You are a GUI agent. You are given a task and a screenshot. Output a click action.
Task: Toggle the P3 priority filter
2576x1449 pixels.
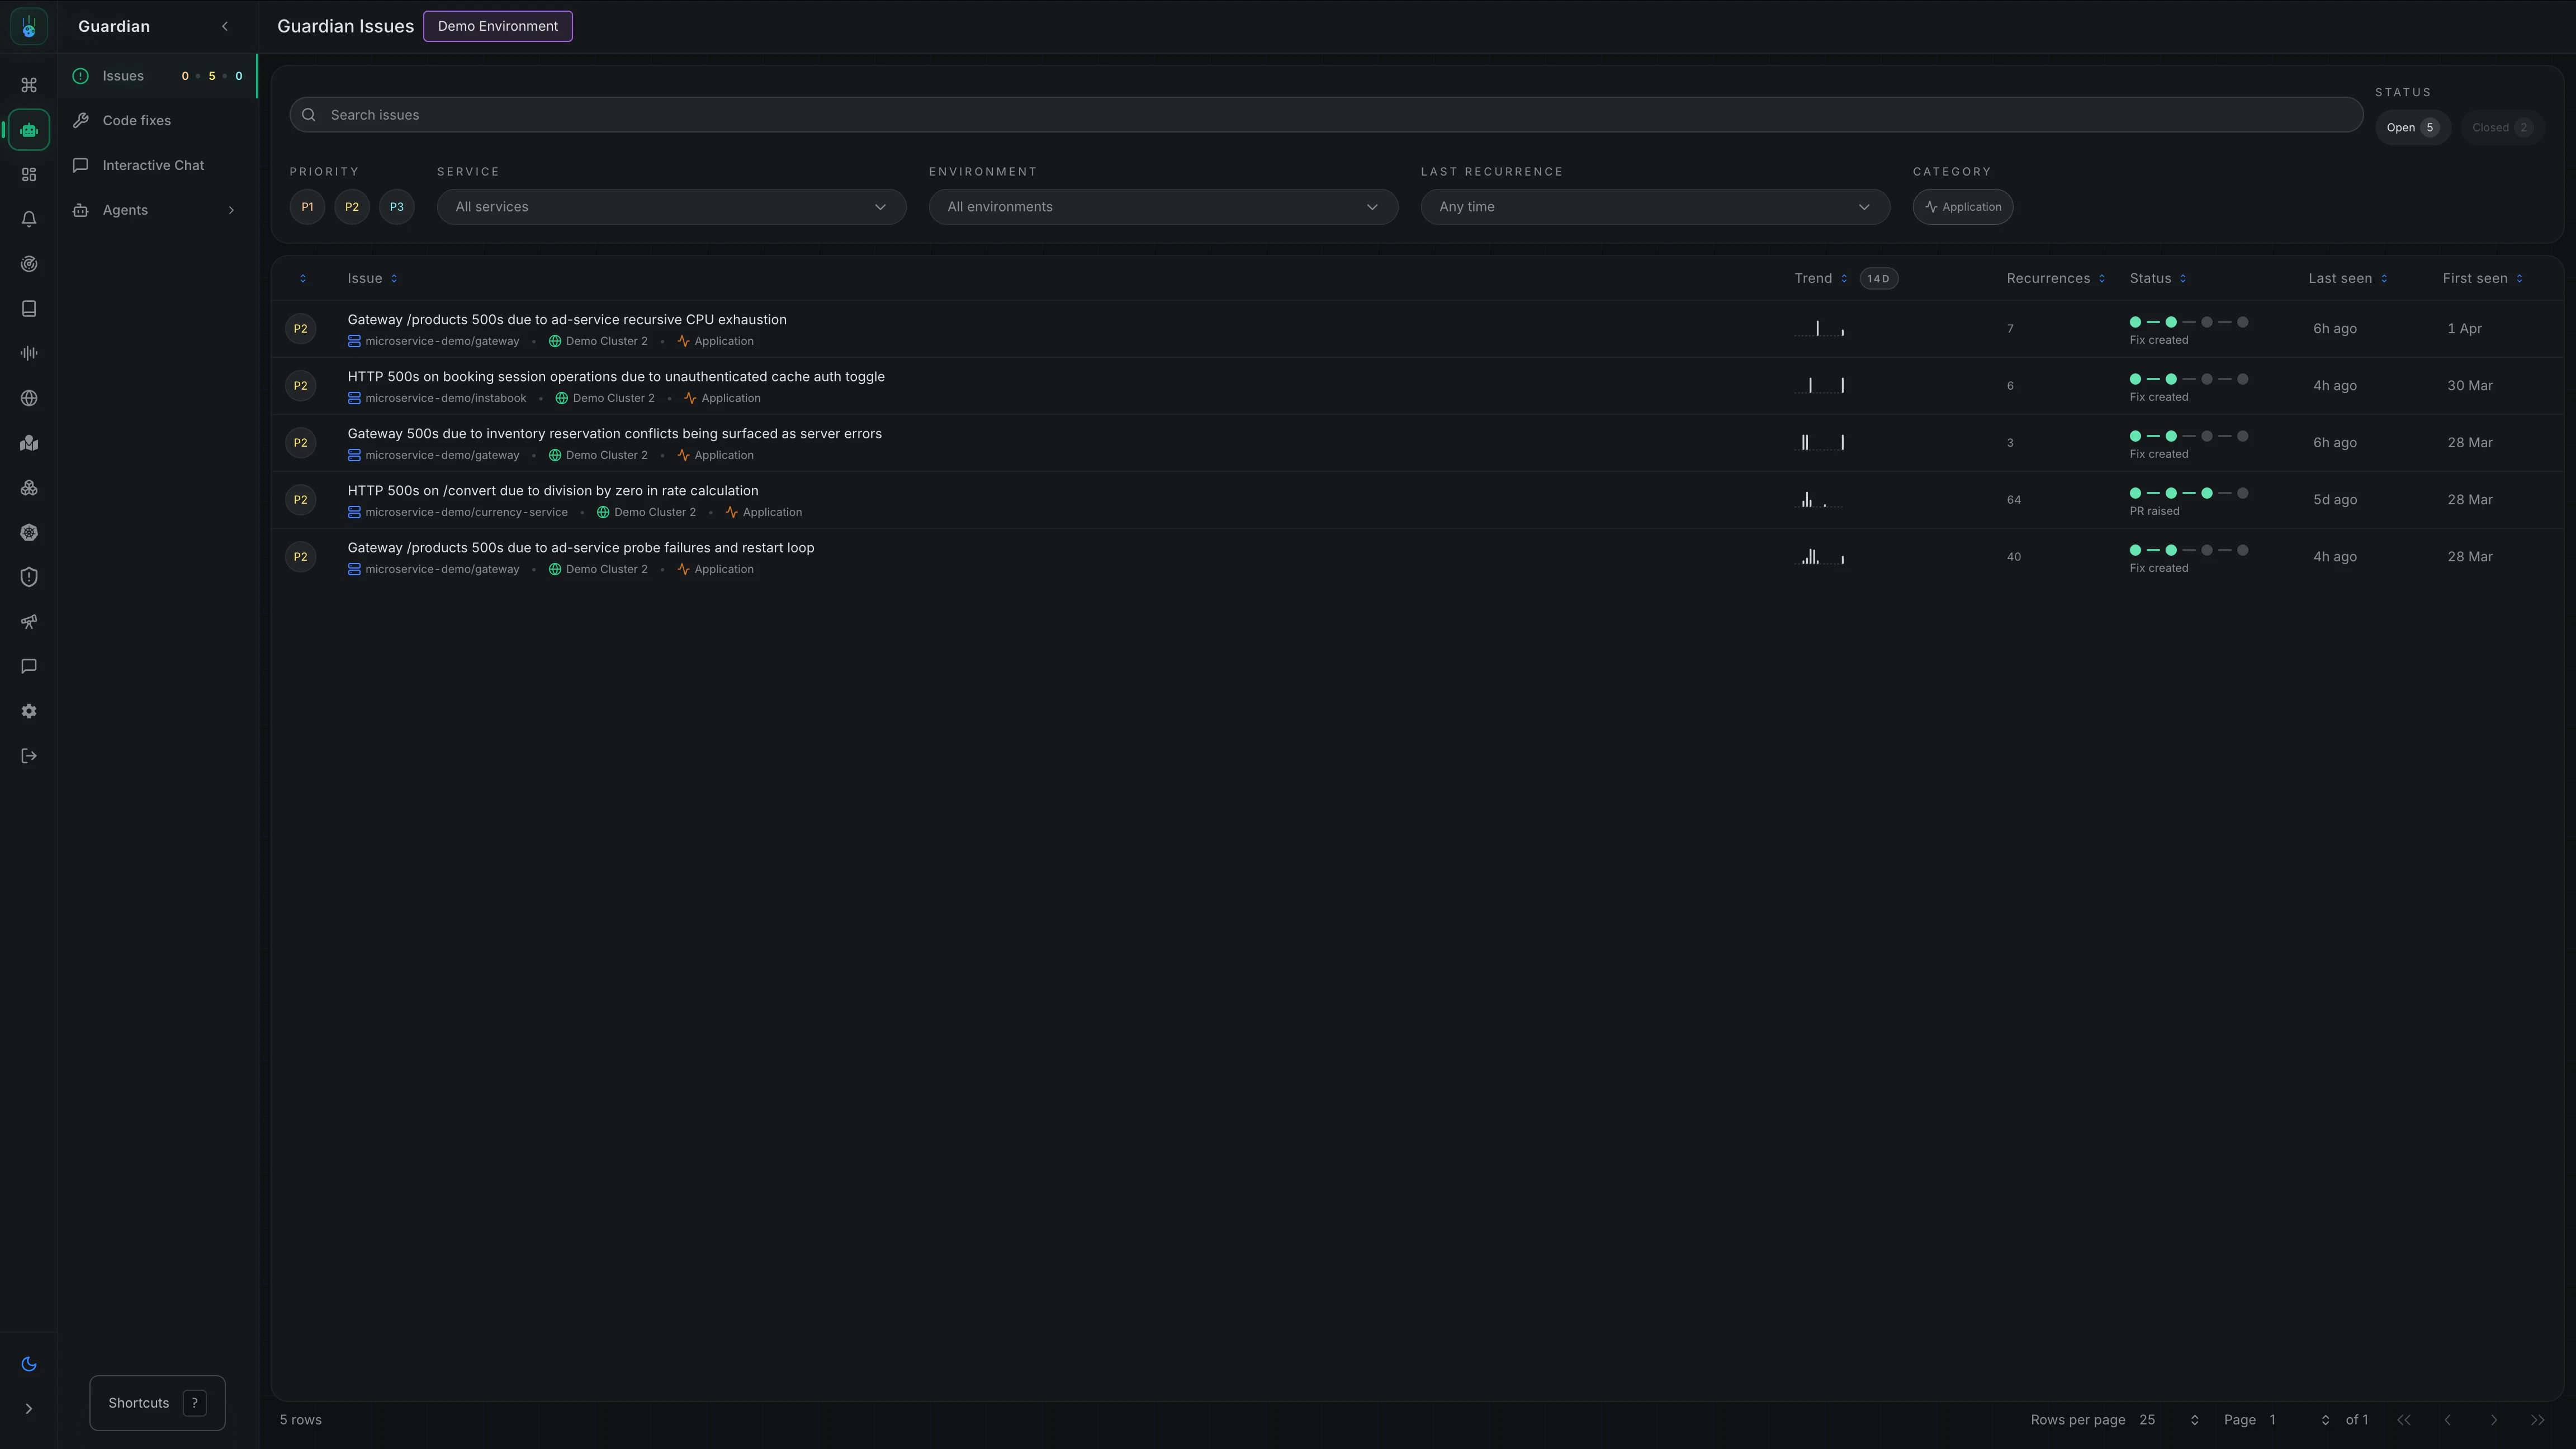tap(397, 207)
